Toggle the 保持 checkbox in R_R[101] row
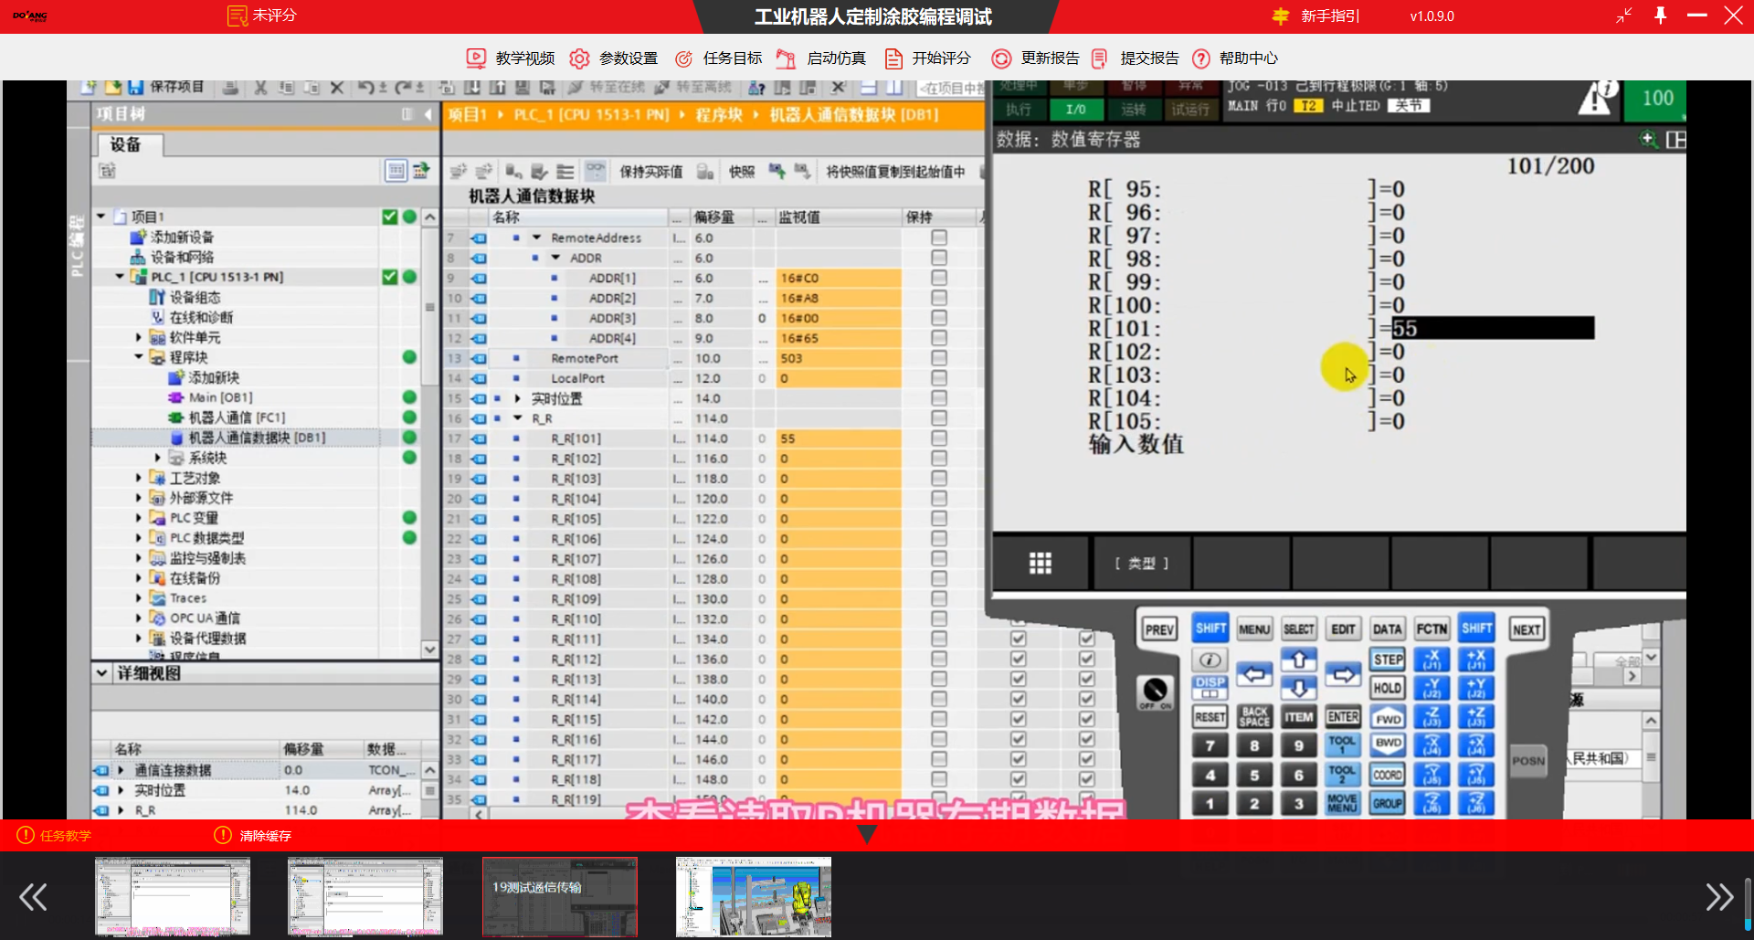1754x940 pixels. pyautogui.click(x=938, y=438)
